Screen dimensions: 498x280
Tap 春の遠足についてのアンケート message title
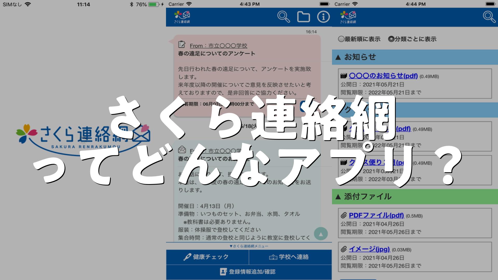(217, 54)
